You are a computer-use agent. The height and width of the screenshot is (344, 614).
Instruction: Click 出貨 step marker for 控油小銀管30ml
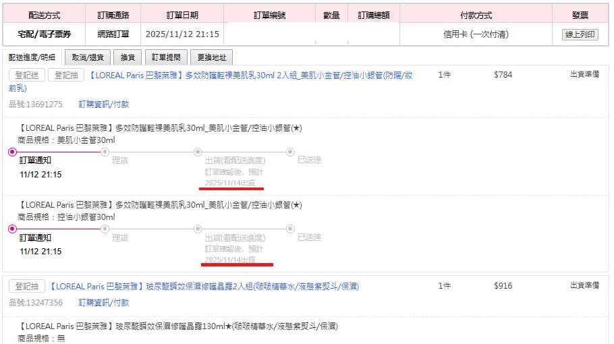click(198, 229)
